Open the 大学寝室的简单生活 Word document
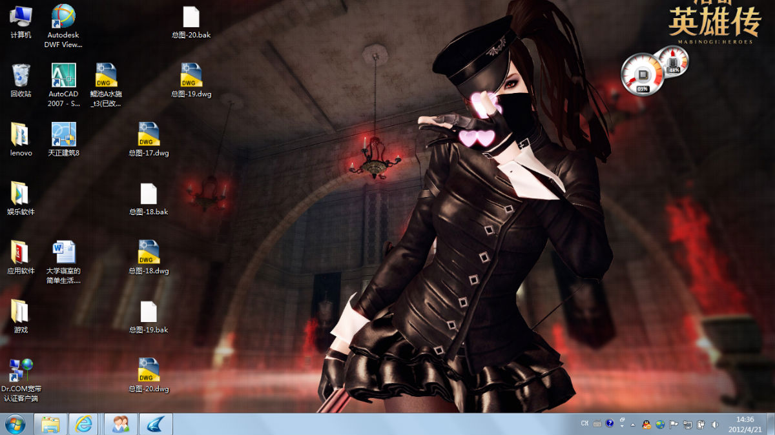This screenshot has height=435, width=775. click(63, 262)
